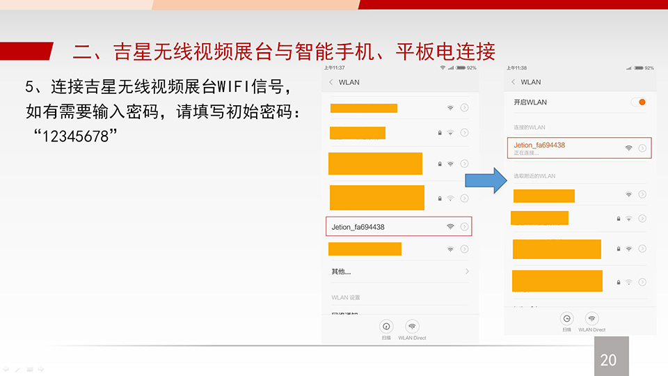This screenshot has height=376, width=668.
Task: Click the slide title 吉星无线视频展台与智能手机
Action: point(284,51)
